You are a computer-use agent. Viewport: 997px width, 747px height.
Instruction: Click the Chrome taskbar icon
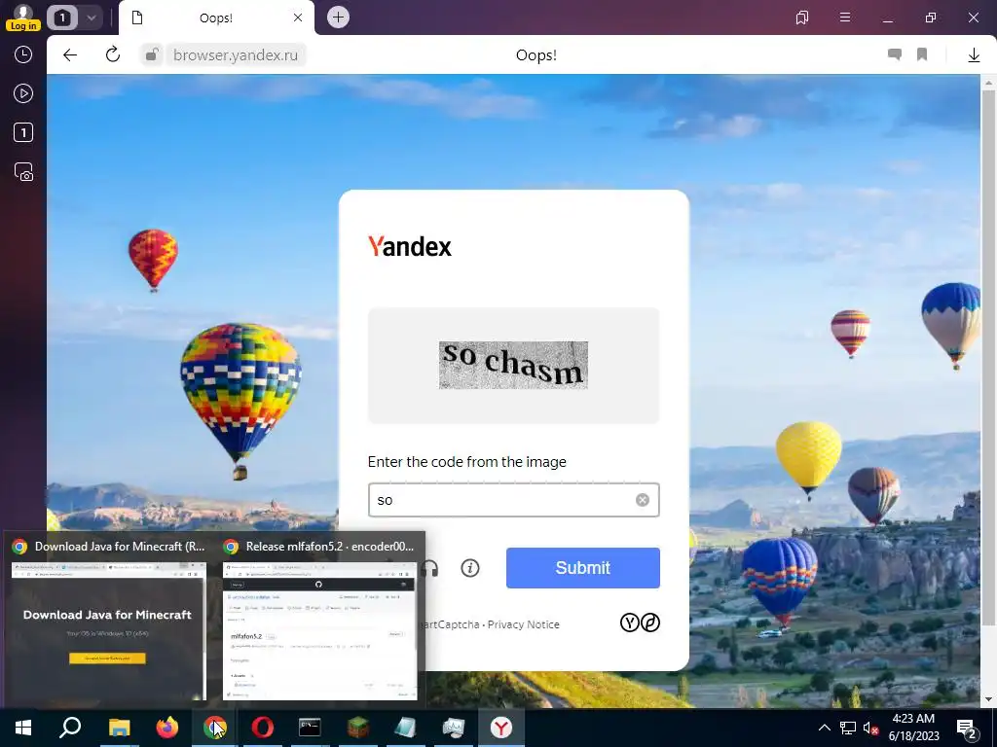[215, 728]
